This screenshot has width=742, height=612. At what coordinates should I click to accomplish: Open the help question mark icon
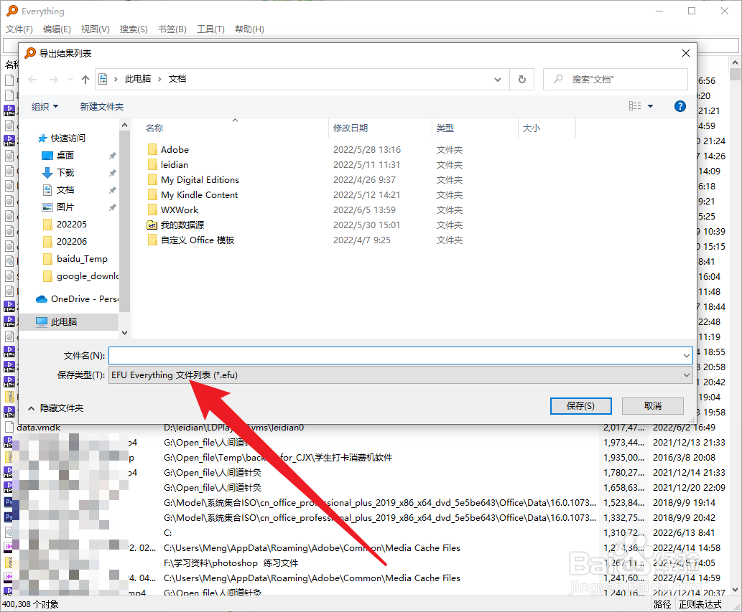coord(680,106)
